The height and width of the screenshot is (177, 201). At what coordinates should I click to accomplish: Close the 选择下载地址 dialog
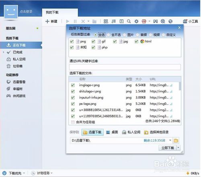[x=179, y=28]
